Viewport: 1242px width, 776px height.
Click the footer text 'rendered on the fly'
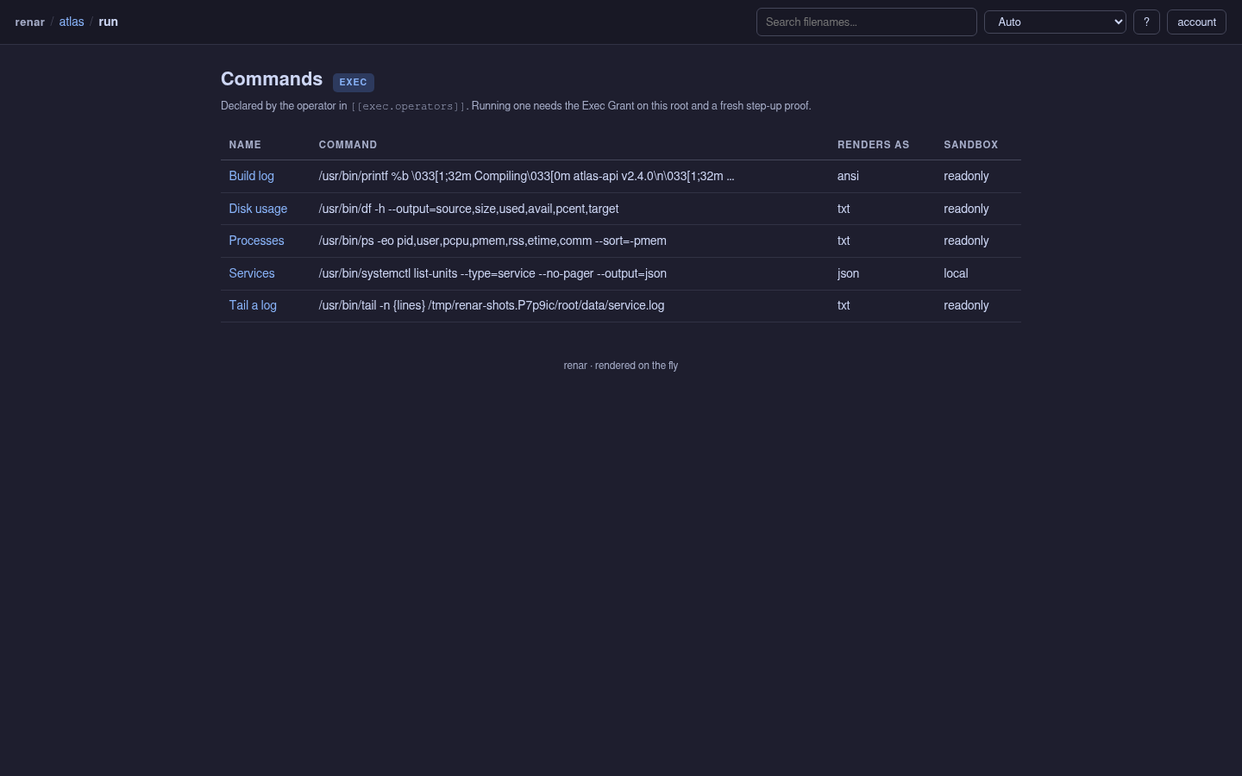pyautogui.click(x=637, y=366)
